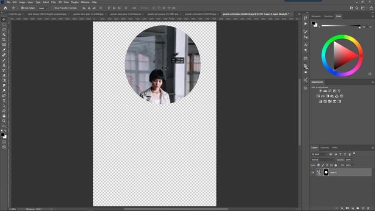Open the Normal blend mode dropdown

click(x=323, y=159)
